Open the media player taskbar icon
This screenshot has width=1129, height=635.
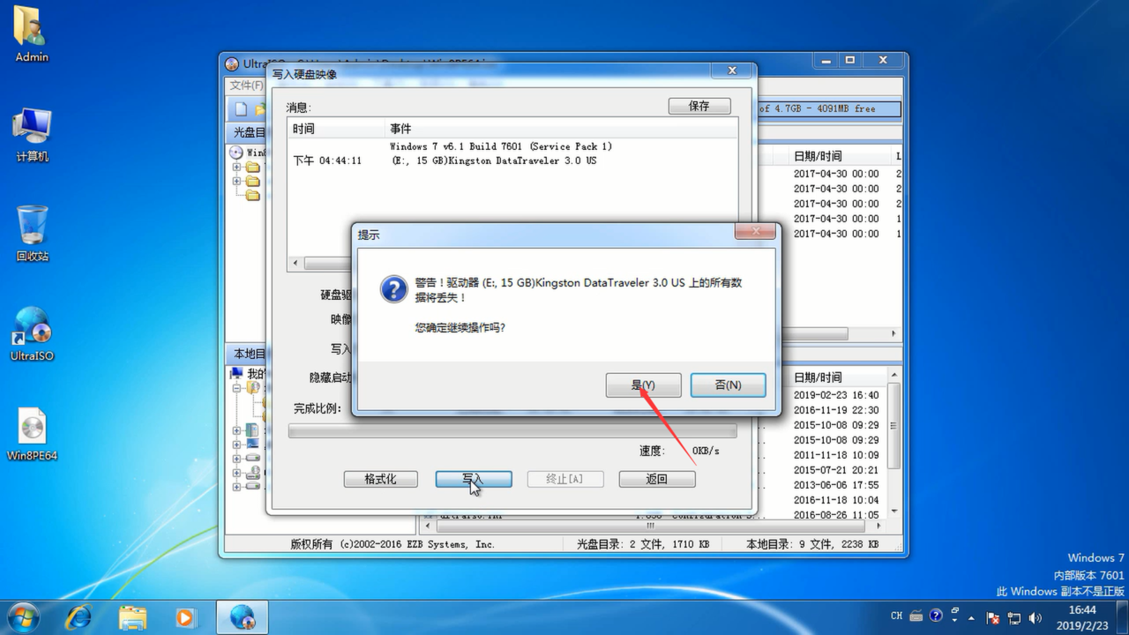185,616
